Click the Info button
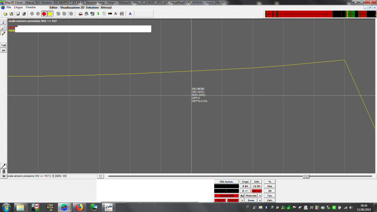 click(x=256, y=182)
